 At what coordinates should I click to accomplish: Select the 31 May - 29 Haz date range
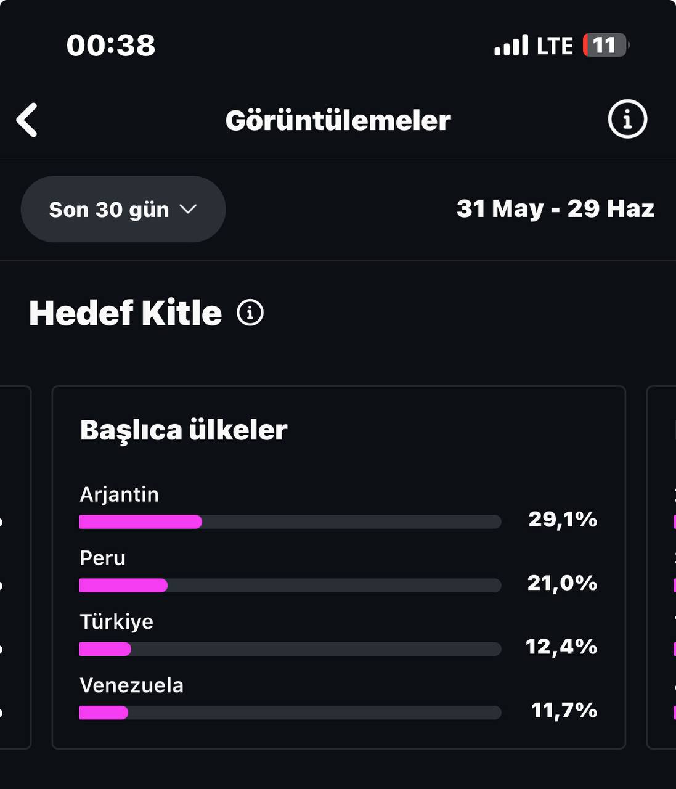555,209
